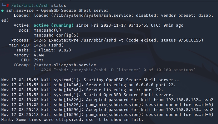Click the Hint line about ellipsized lines
218x124 pixels.
pos(72,120)
